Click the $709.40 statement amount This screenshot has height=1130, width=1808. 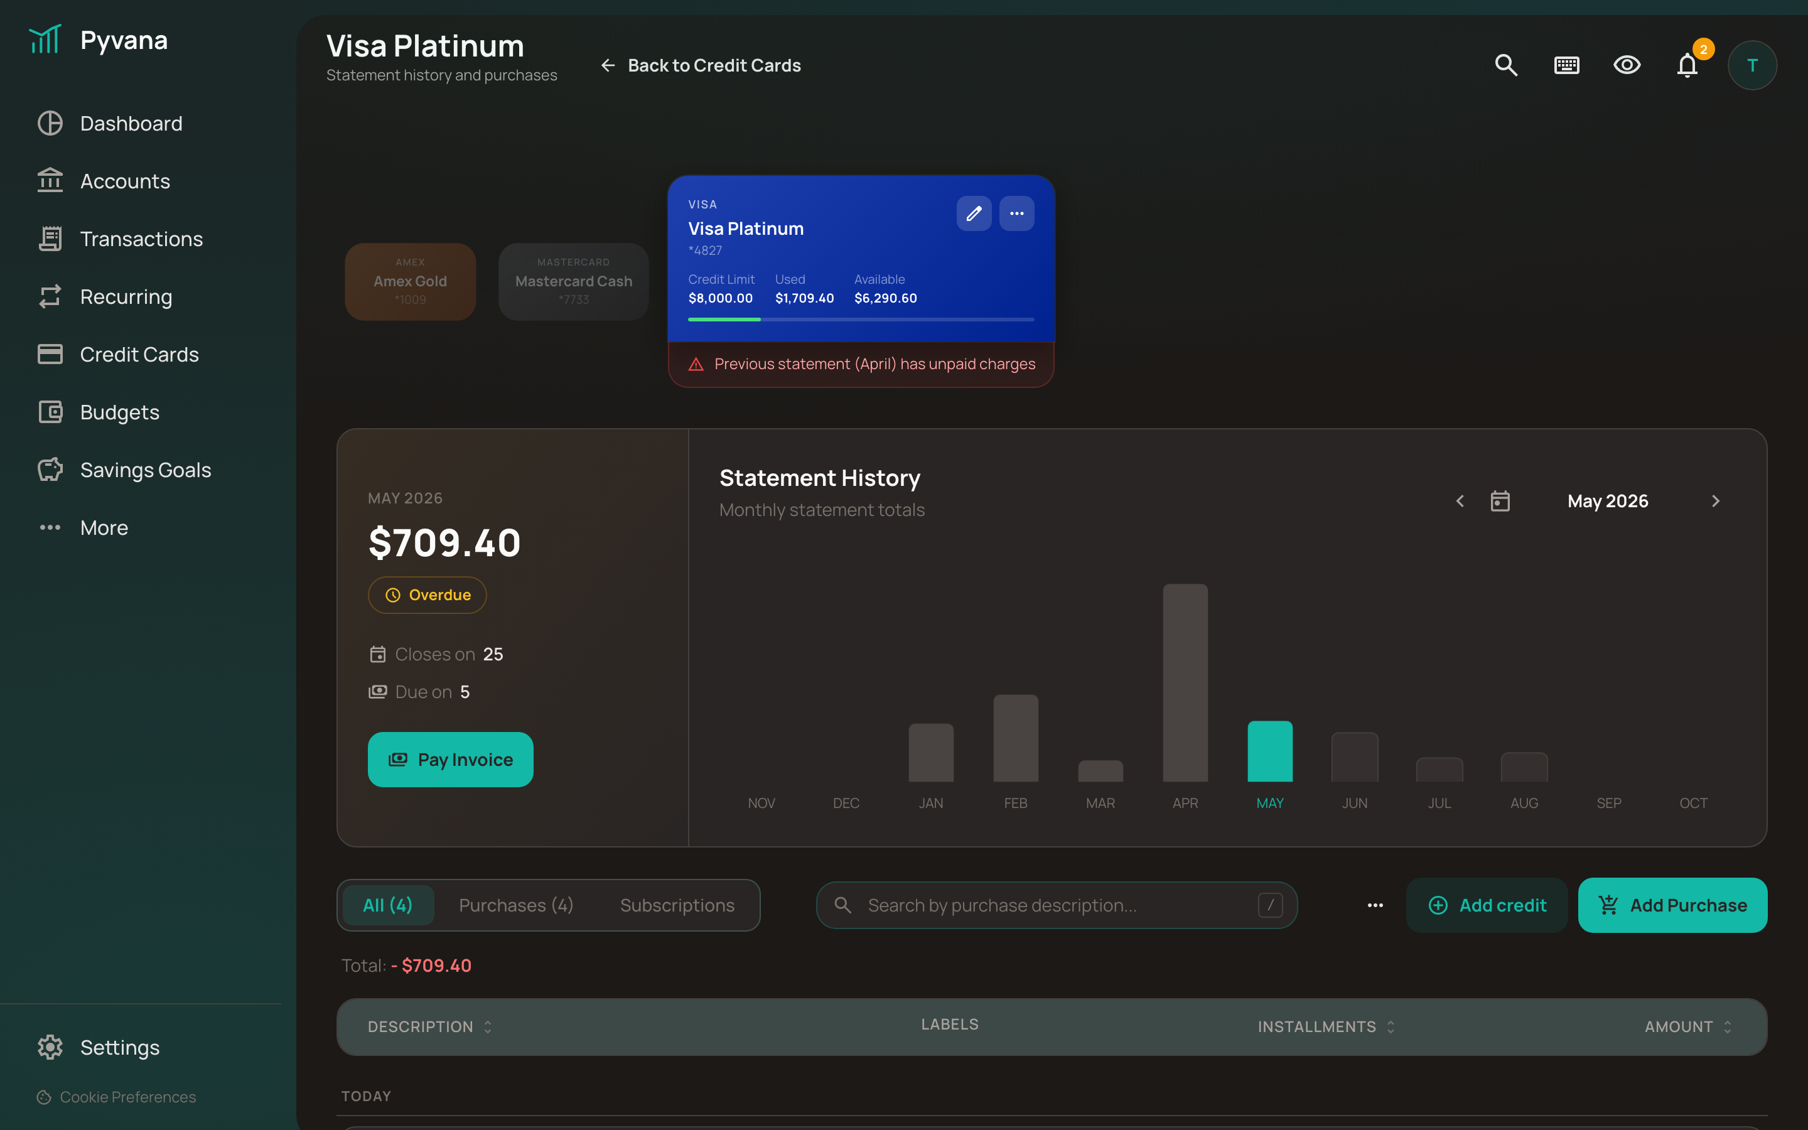pos(444,542)
